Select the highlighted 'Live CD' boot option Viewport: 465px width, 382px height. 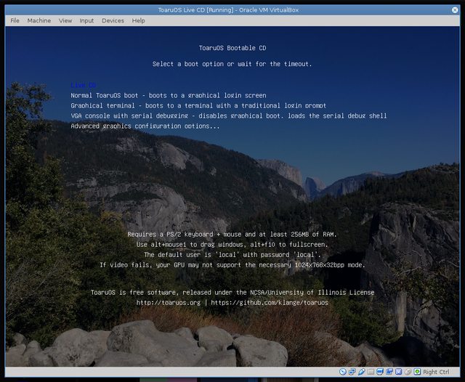tap(83, 85)
